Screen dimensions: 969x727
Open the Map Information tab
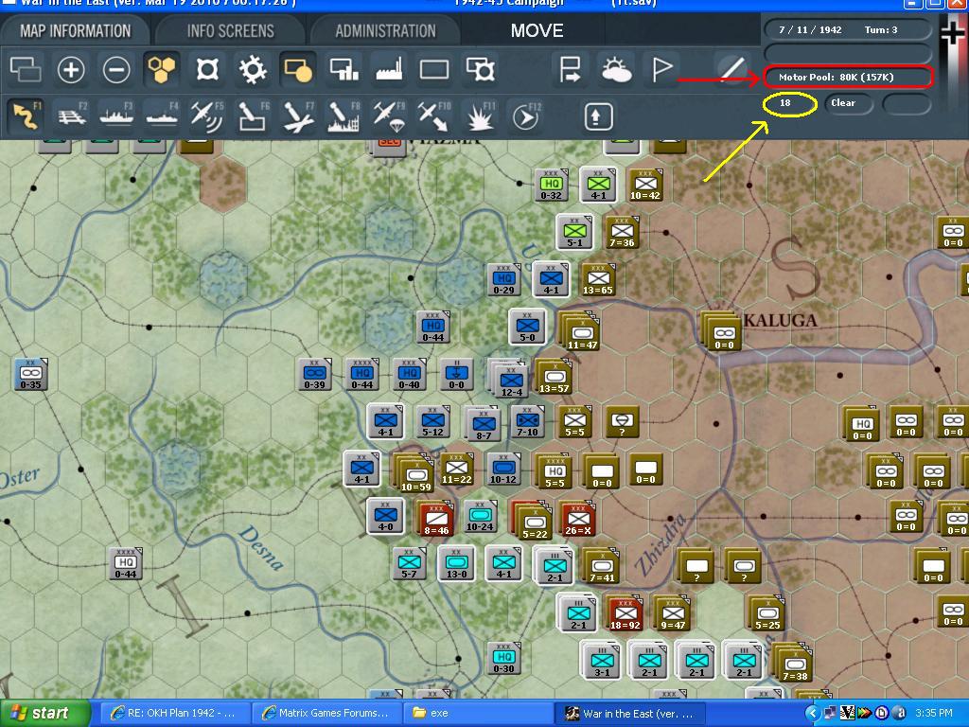click(x=76, y=31)
